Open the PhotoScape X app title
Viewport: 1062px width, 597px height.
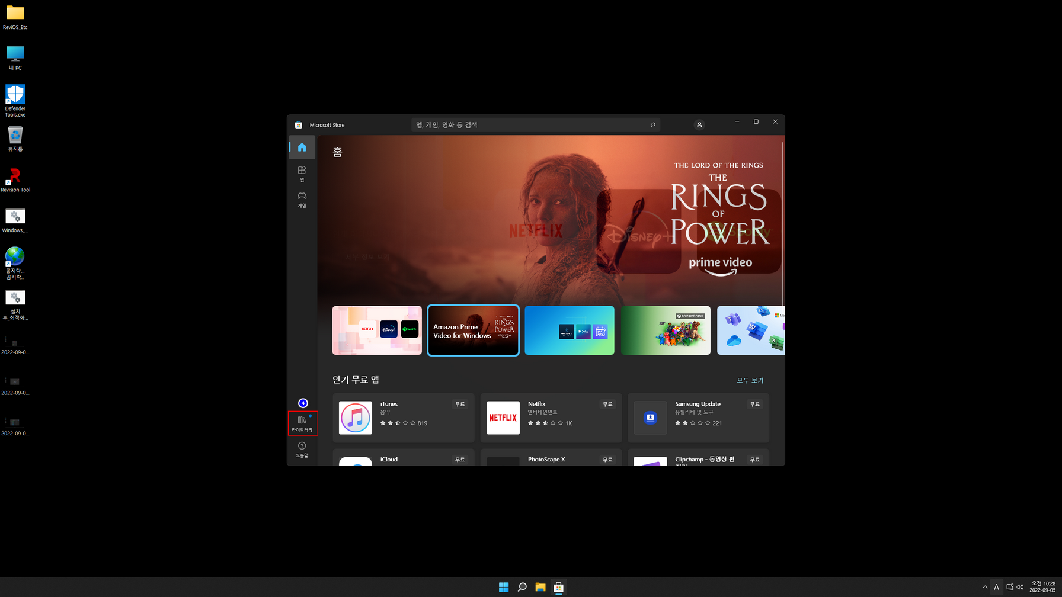[x=546, y=460]
